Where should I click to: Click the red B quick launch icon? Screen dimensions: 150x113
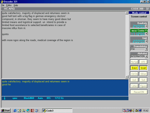pyautogui.click(x=32, y=111)
